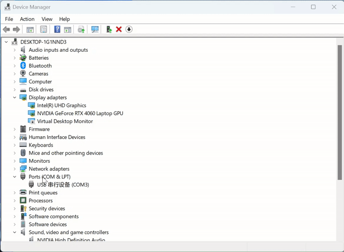Image resolution: width=344 pixels, height=252 pixels.
Task: Click the show/hide action pane icon
Action: [67, 29]
